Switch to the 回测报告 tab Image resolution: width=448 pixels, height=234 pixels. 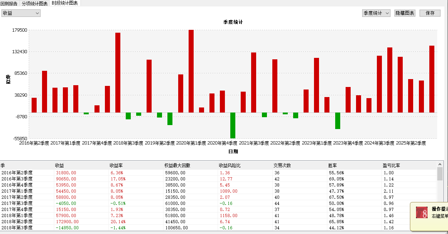pos(9,3)
